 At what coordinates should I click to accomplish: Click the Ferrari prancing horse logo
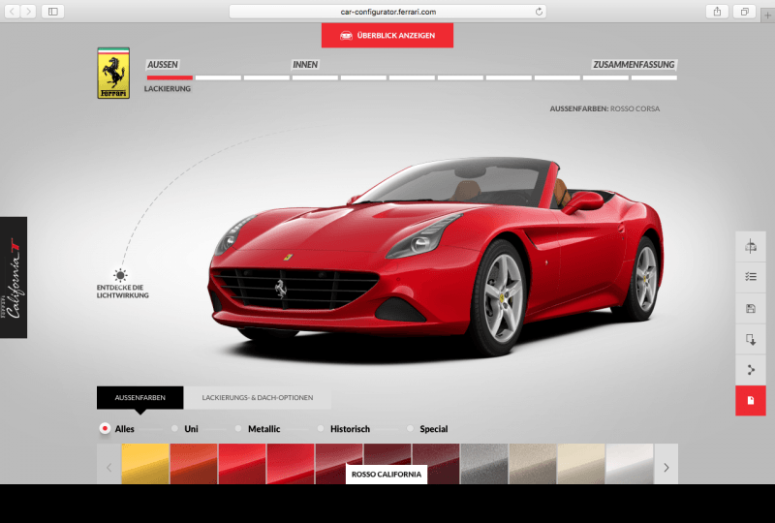coord(113,74)
